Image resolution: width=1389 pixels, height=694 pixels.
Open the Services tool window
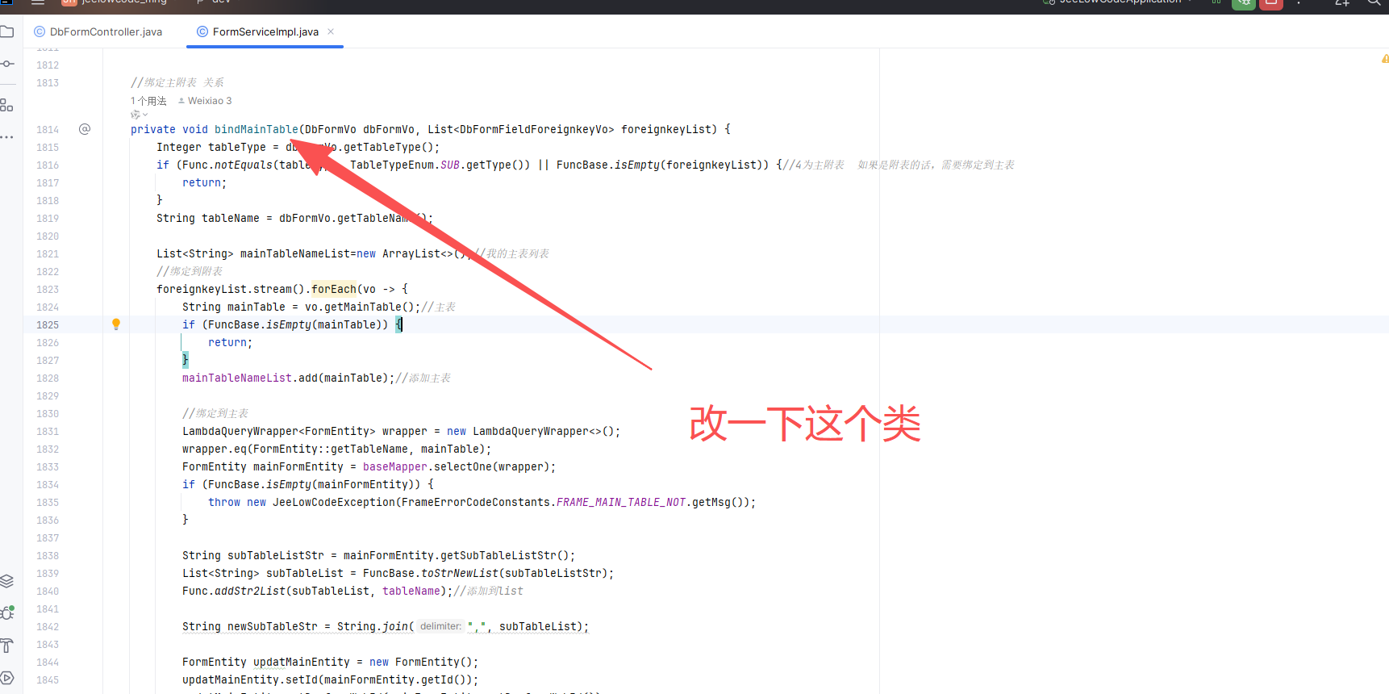(x=7, y=678)
